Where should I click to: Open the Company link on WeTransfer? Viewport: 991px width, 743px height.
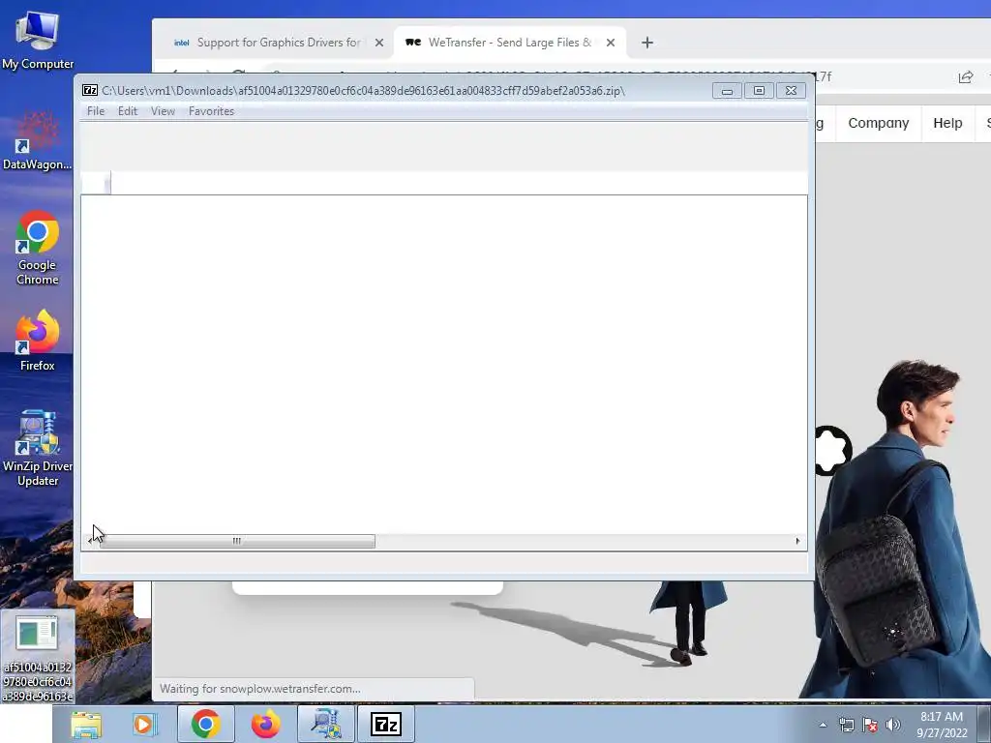879,123
